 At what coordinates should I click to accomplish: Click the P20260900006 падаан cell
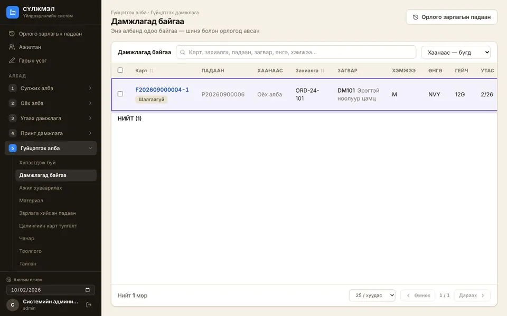pyautogui.click(x=223, y=94)
